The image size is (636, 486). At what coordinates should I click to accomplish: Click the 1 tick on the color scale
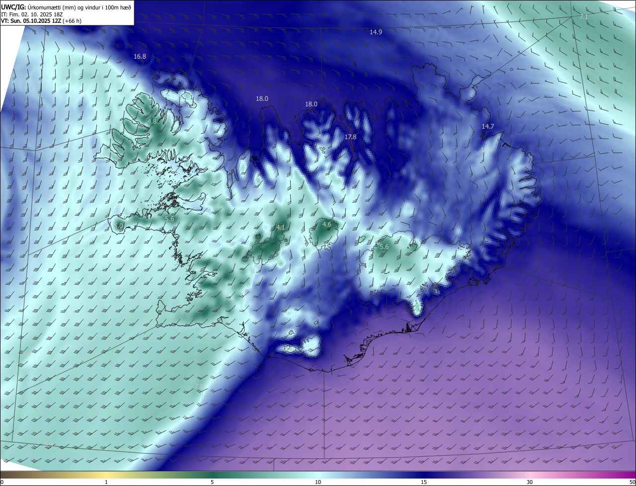tap(106, 482)
